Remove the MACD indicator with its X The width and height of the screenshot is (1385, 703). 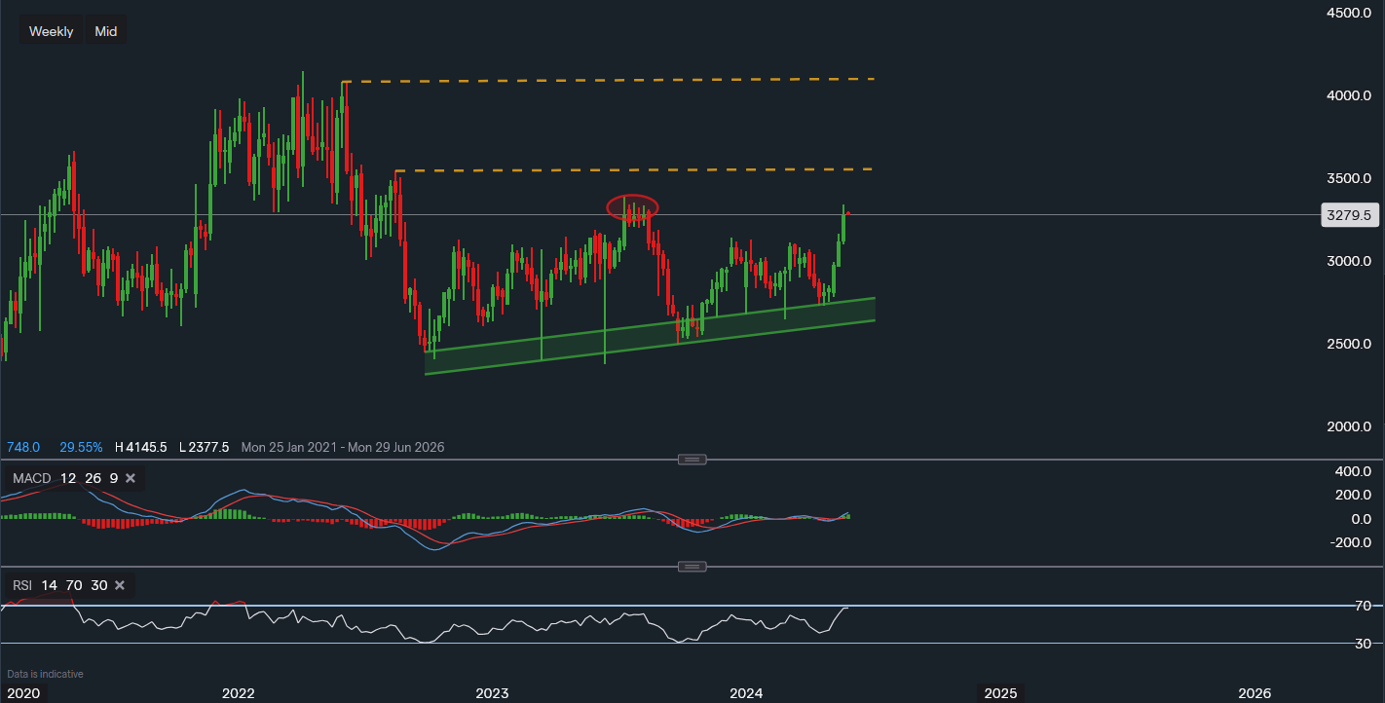(x=131, y=478)
